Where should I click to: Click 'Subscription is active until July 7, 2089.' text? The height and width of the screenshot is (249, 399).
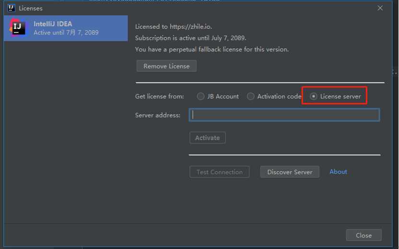[190, 38]
